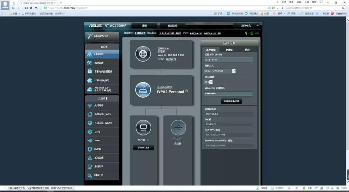This screenshot has height=192, width=349.
Task: Expand screenshot (截图) dropdown arrow
Action: click(x=271, y=13)
